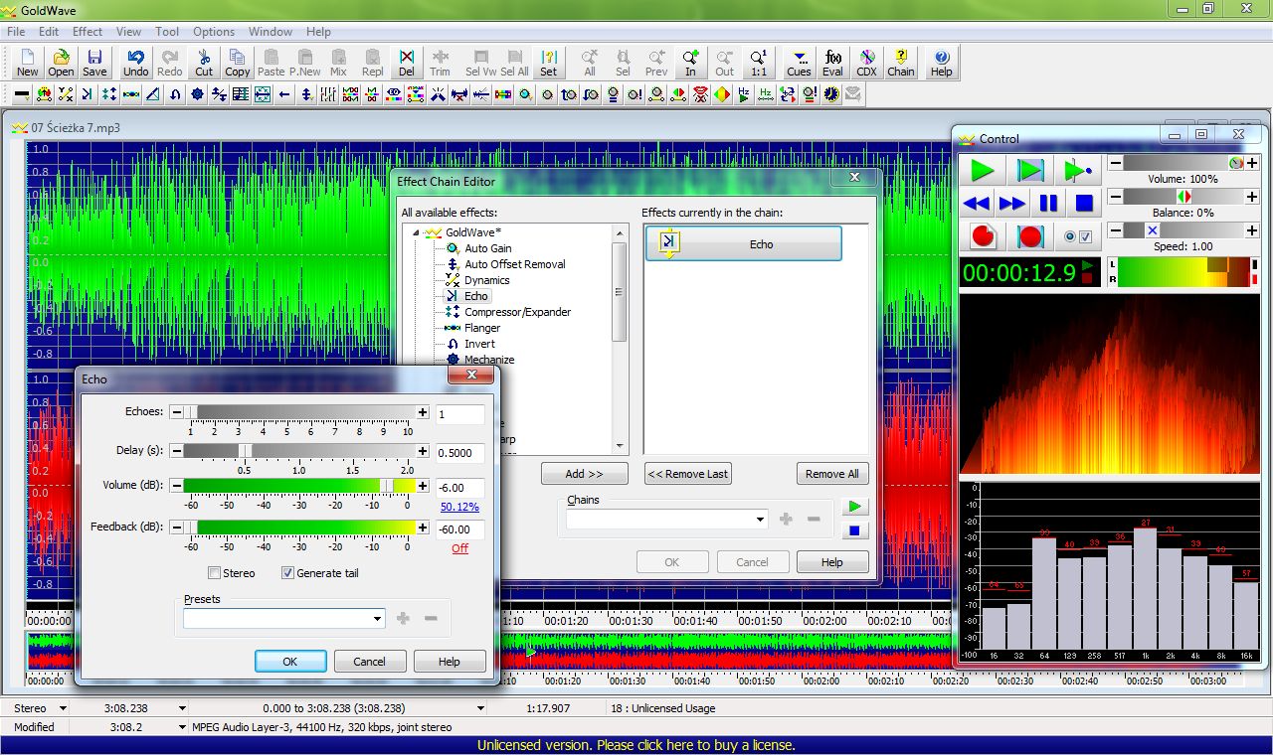Uncheck the Generate tail checkbox
This screenshot has width=1273, height=755.
point(287,573)
